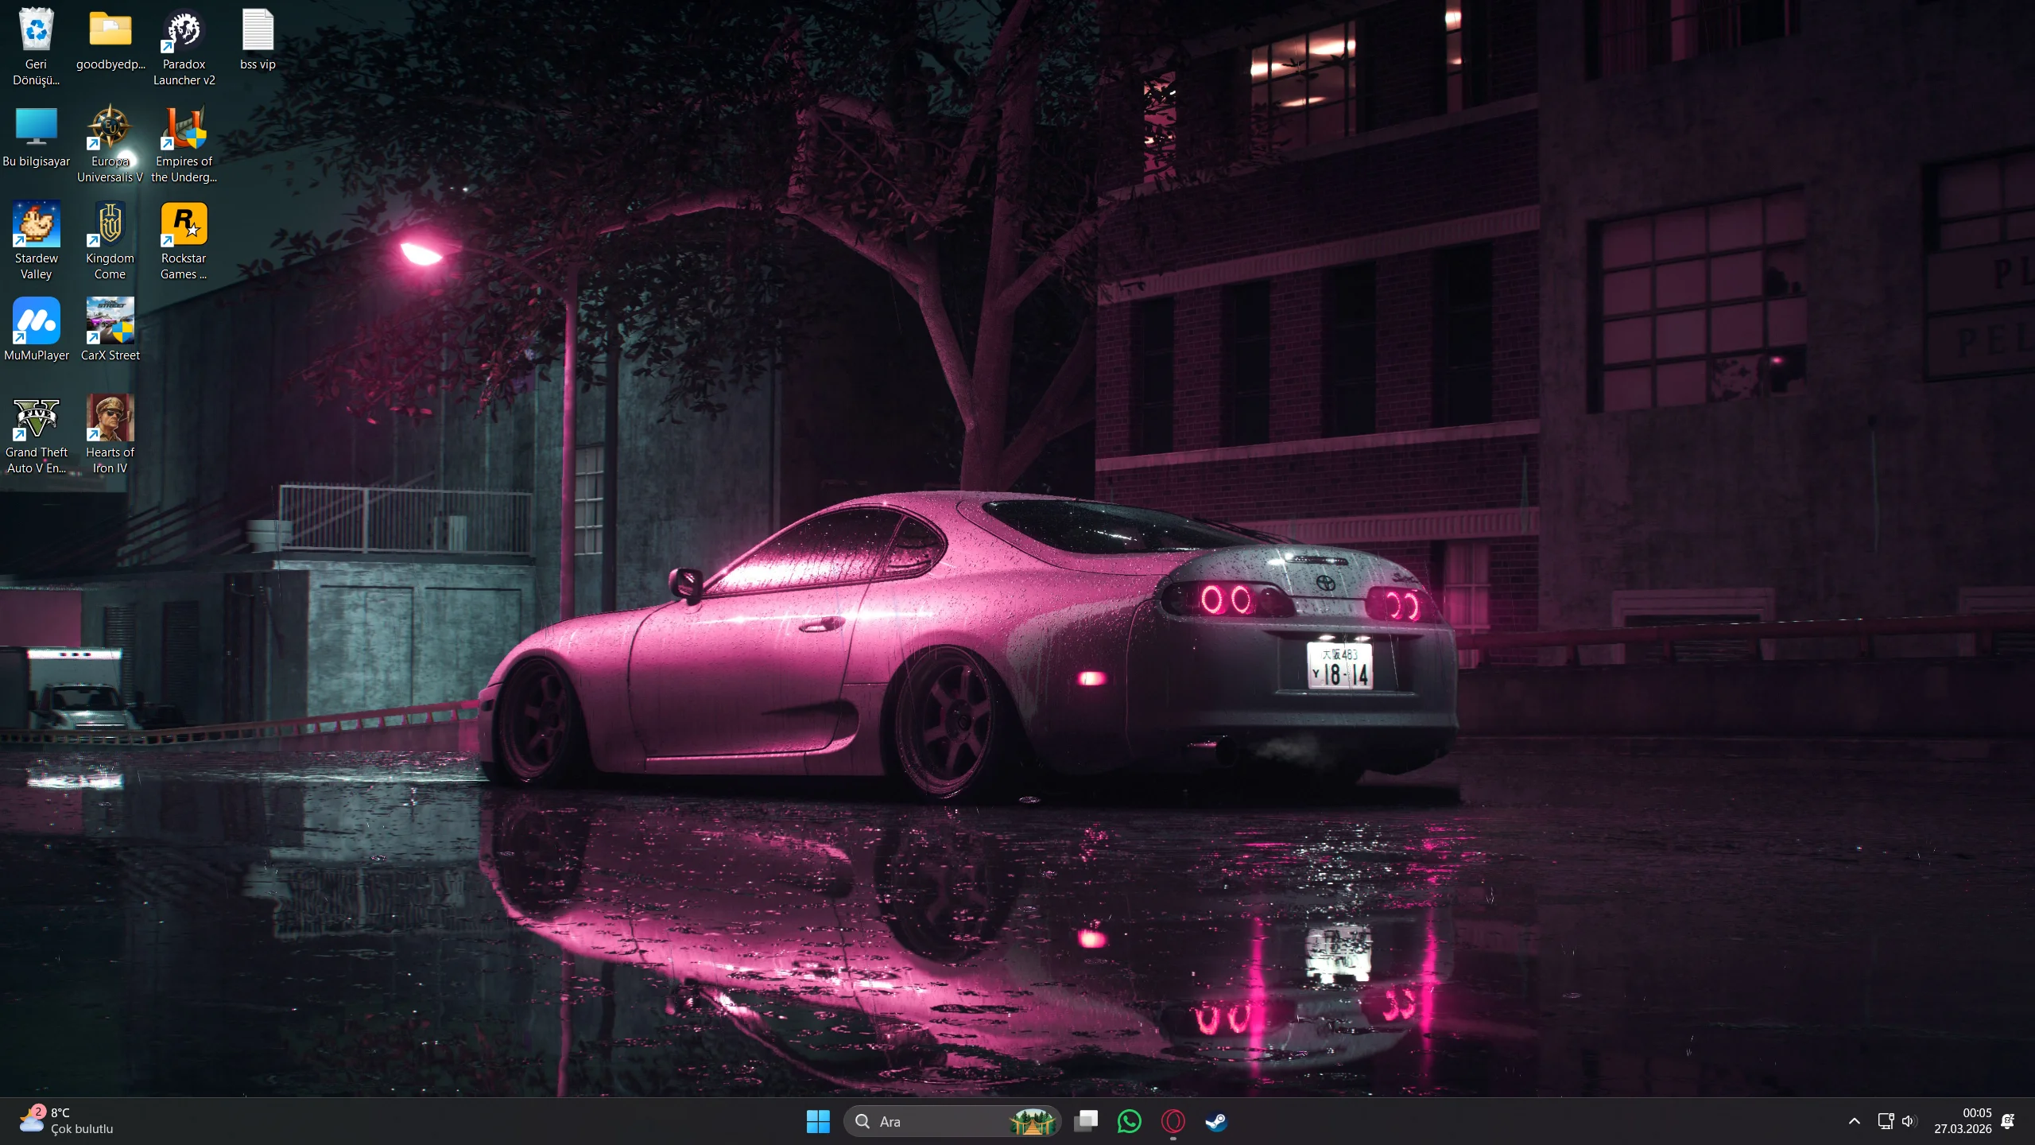Launch the Grand Theft Auto V shortcut
This screenshot has width=2035, height=1145.
click(x=36, y=417)
